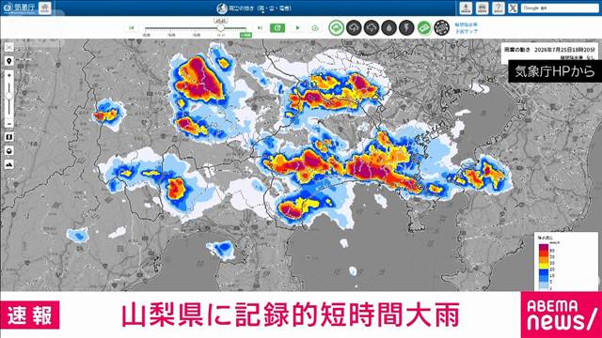Jump to the first frame of the timeline

[x=132, y=28]
